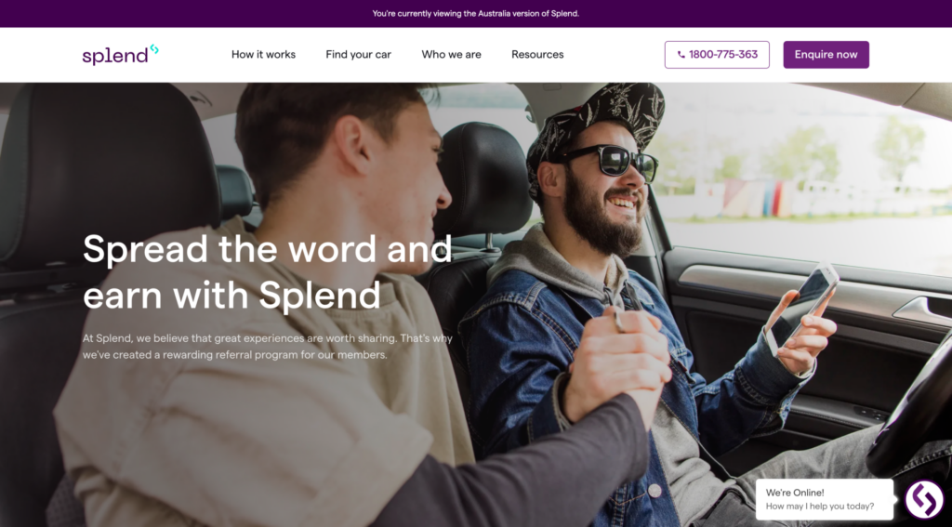The image size is (952, 527).
Task: Click the hero image of two men
Action: click(x=476, y=305)
